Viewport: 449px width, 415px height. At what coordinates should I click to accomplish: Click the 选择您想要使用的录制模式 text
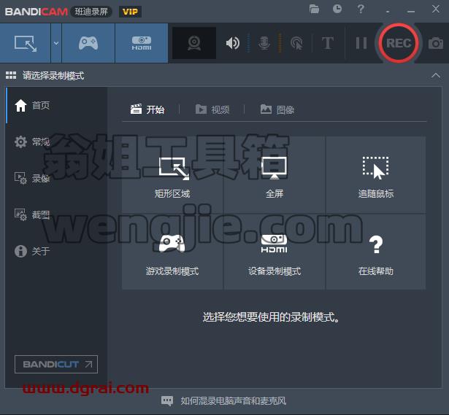pyautogui.click(x=271, y=317)
